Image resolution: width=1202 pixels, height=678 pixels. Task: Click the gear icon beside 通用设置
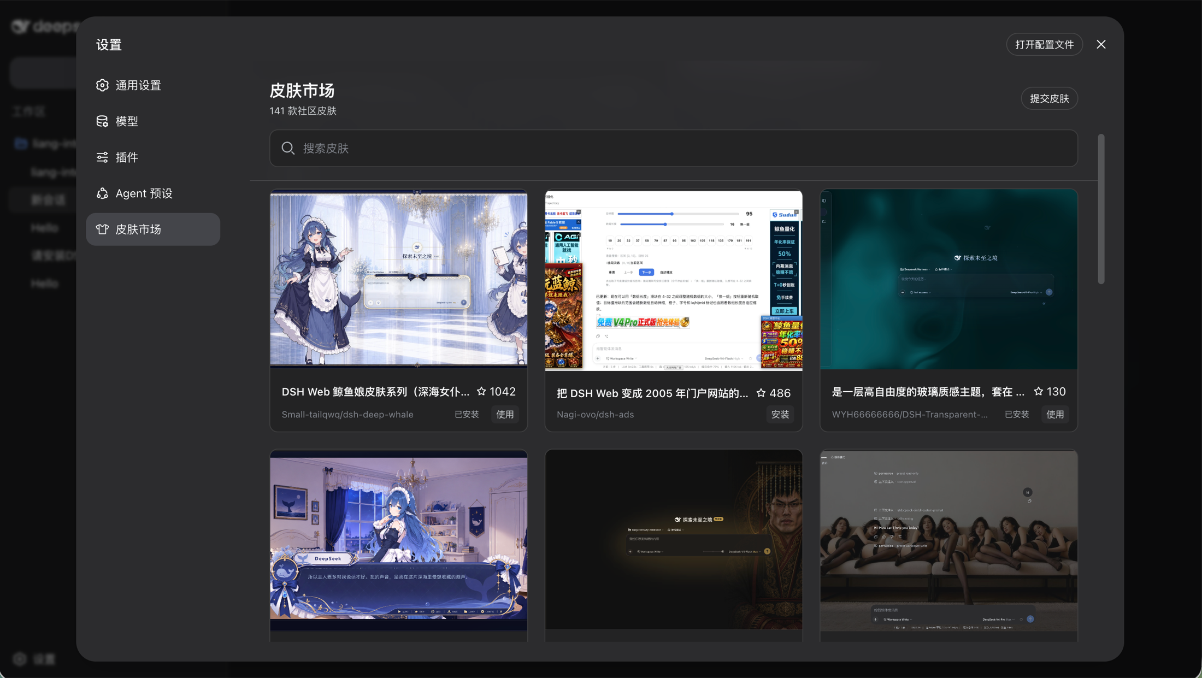coord(102,85)
